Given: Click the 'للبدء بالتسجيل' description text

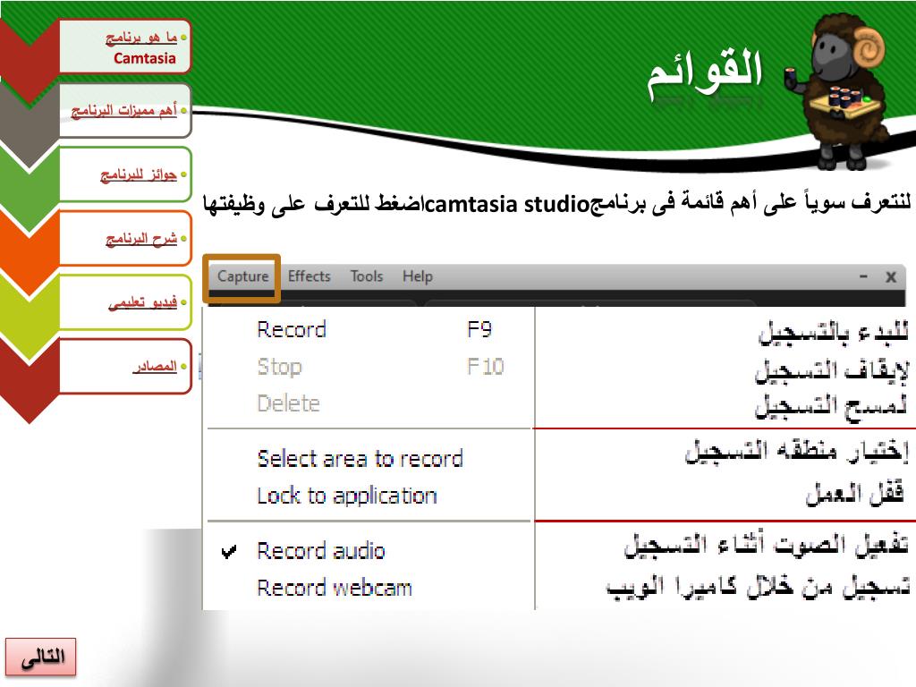Looking at the screenshot, I should pyautogui.click(x=834, y=333).
